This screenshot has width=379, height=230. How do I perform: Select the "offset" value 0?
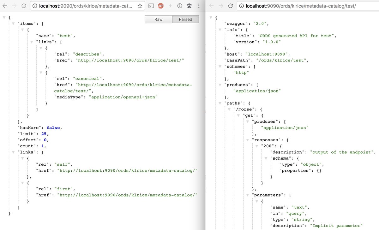click(45, 140)
